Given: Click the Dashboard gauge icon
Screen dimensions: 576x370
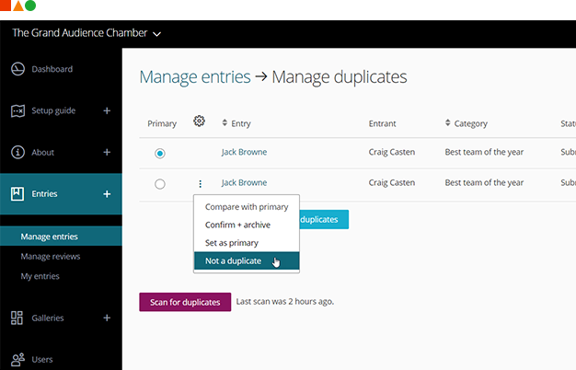Looking at the screenshot, I should [x=17, y=69].
